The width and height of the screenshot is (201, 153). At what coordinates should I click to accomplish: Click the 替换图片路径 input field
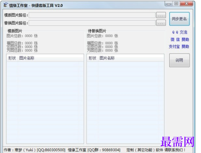point(92,23)
